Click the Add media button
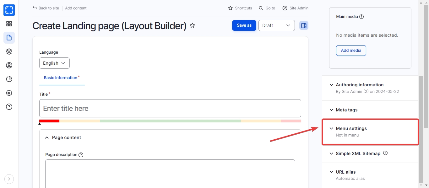This screenshot has width=429, height=188. (x=351, y=51)
